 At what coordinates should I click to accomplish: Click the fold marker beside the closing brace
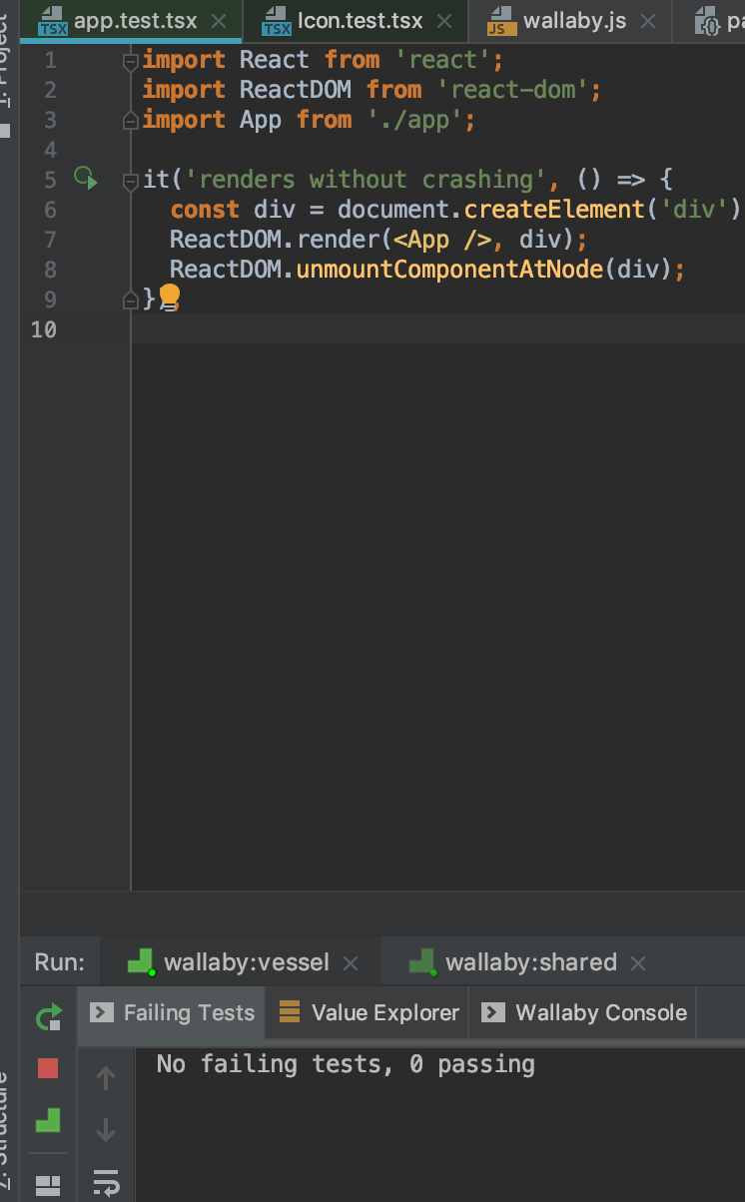pos(130,299)
